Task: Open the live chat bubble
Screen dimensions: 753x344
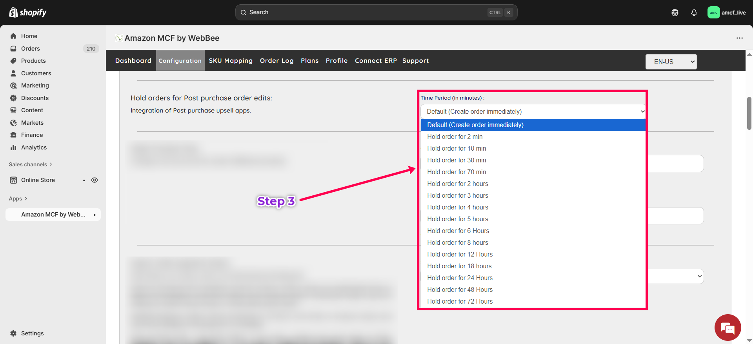Action: pyautogui.click(x=728, y=328)
